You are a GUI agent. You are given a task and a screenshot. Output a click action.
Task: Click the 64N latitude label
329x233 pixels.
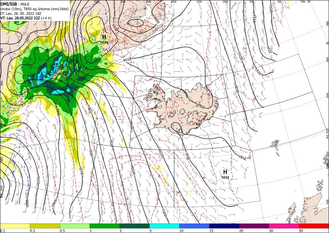(327, 95)
